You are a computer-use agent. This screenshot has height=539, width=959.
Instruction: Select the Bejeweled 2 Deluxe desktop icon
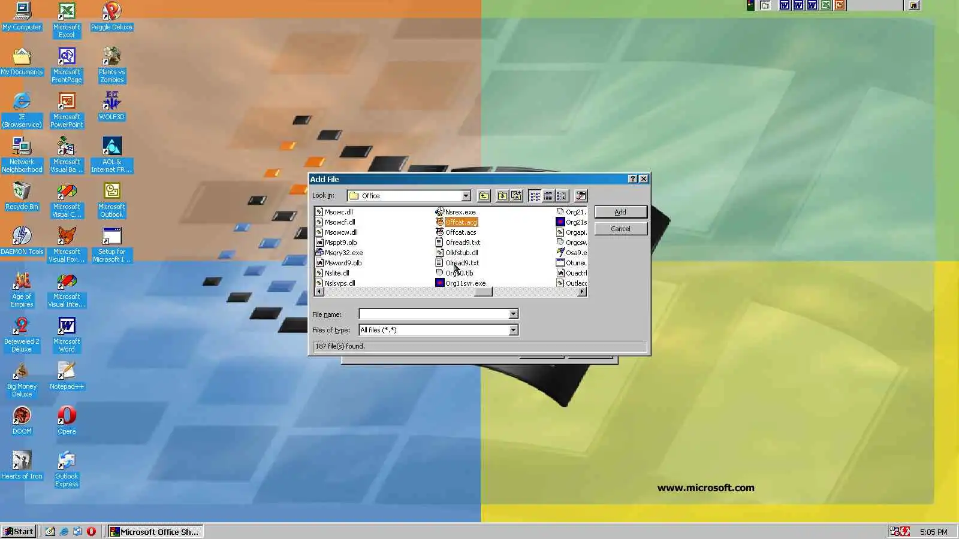pos(22,335)
